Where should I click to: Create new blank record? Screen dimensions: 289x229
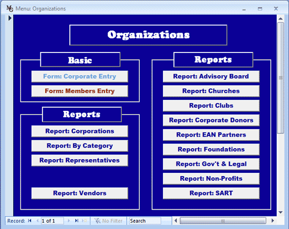click(x=85, y=221)
